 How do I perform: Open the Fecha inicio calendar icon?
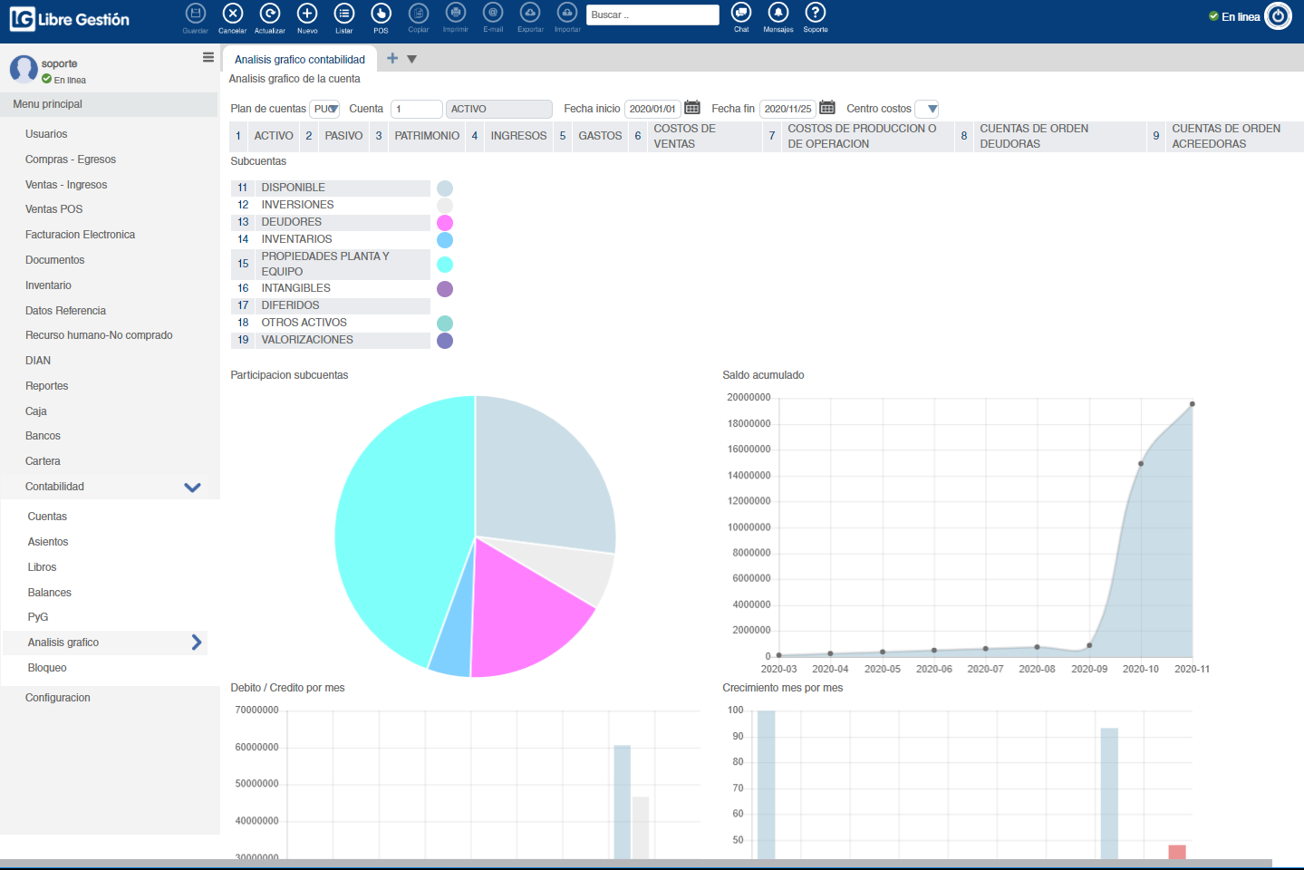[x=692, y=108]
